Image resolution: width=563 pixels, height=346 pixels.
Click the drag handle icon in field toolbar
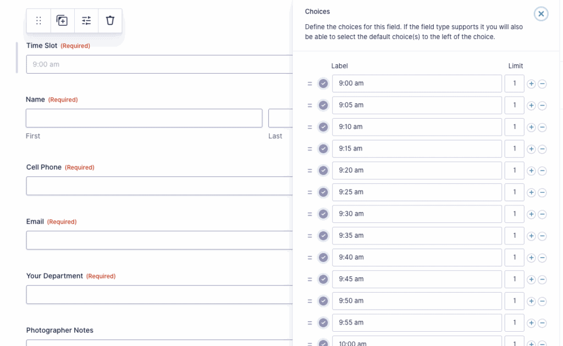coord(38,21)
